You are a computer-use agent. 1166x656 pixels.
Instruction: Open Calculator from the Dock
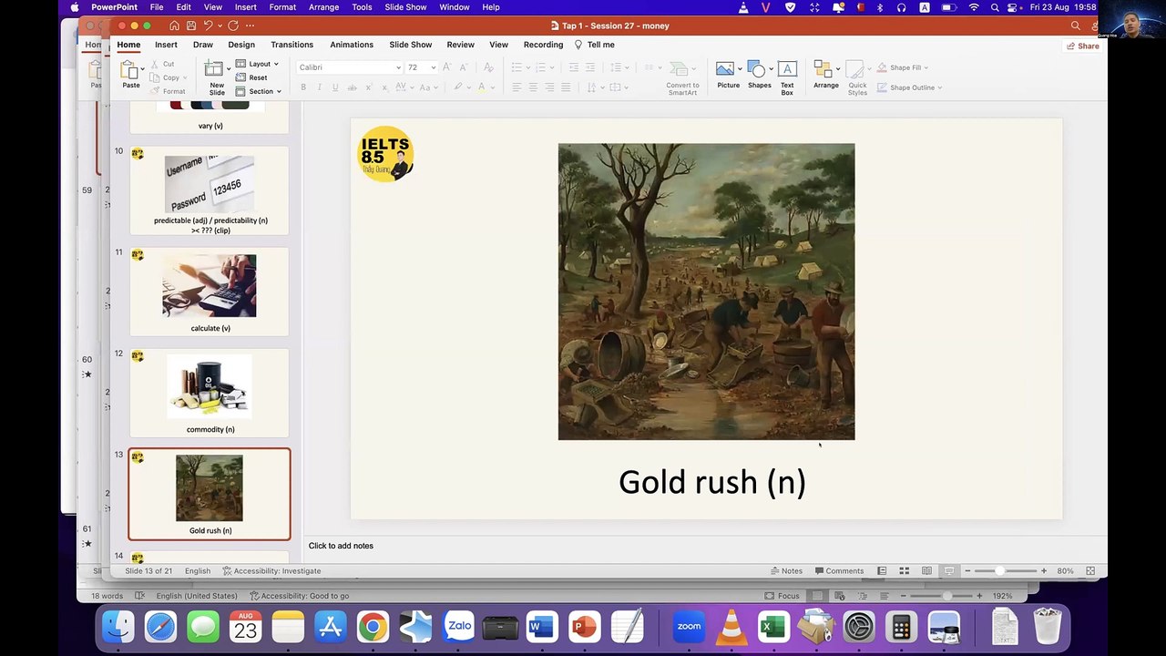click(x=901, y=627)
